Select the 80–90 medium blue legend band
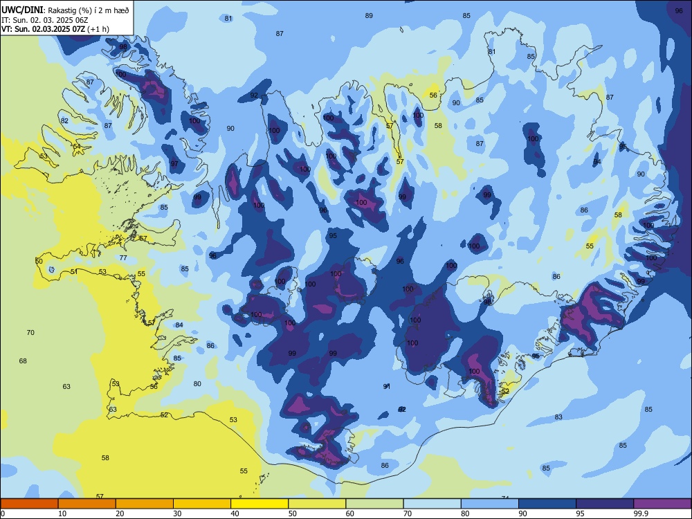Screen dimensions: 692x519 tap(490, 503)
